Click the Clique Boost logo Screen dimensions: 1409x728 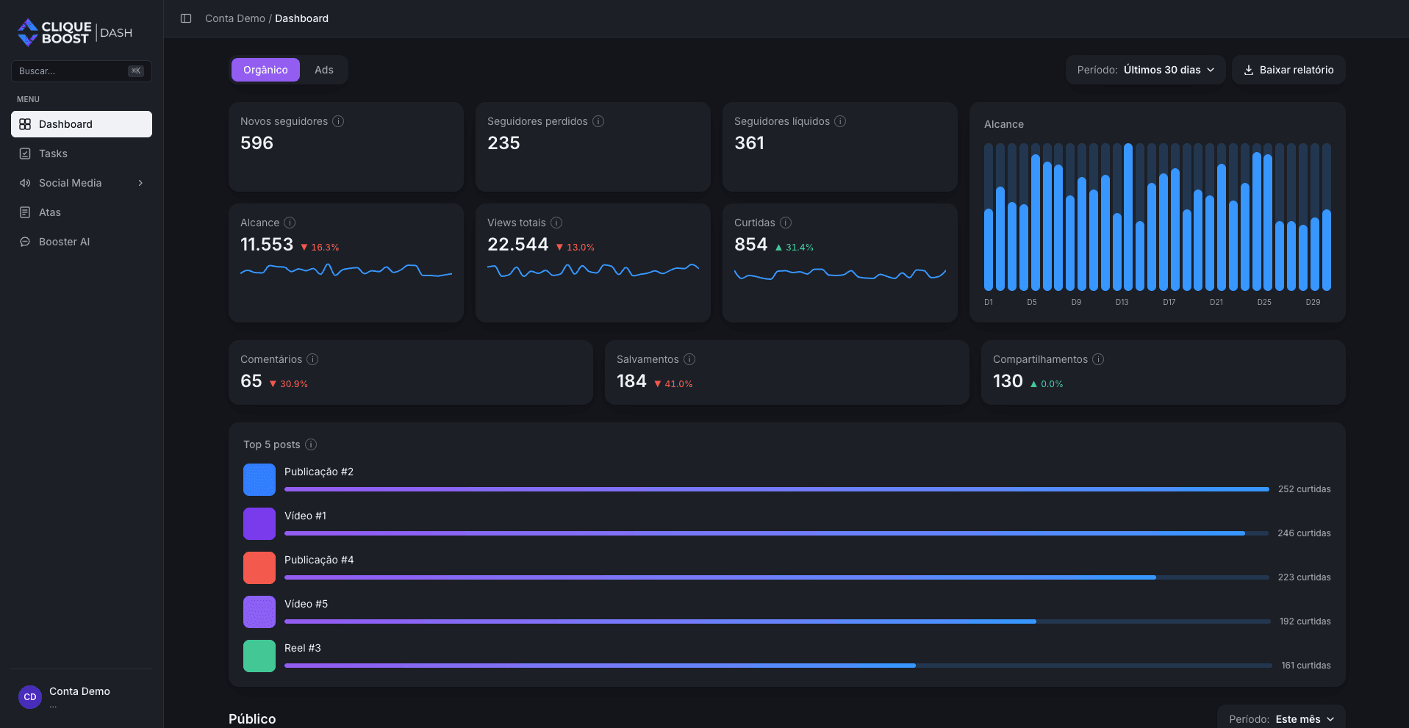pyautogui.click(x=75, y=32)
